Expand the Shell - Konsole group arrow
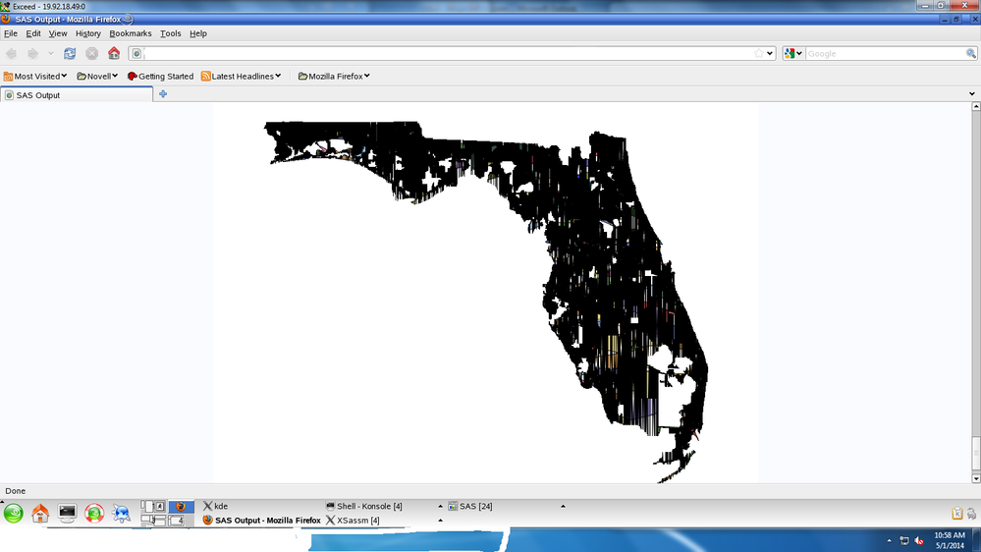981x552 pixels. (440, 506)
